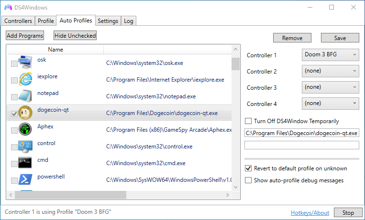
Task: Open the Controller 1 profile dropdown
Action: [331, 55]
